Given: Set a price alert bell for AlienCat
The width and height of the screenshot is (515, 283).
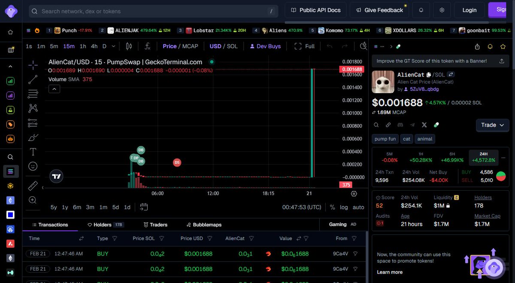Looking at the screenshot, I should [490, 46].
